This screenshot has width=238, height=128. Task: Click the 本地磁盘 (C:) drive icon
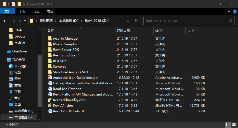pos(11,111)
